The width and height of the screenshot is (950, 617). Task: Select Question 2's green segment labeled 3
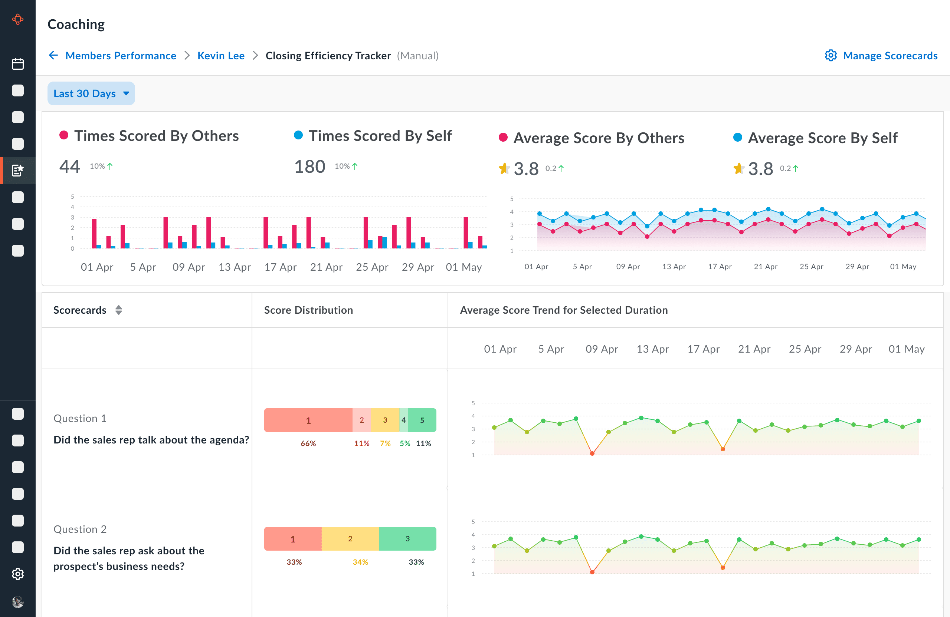click(x=407, y=538)
